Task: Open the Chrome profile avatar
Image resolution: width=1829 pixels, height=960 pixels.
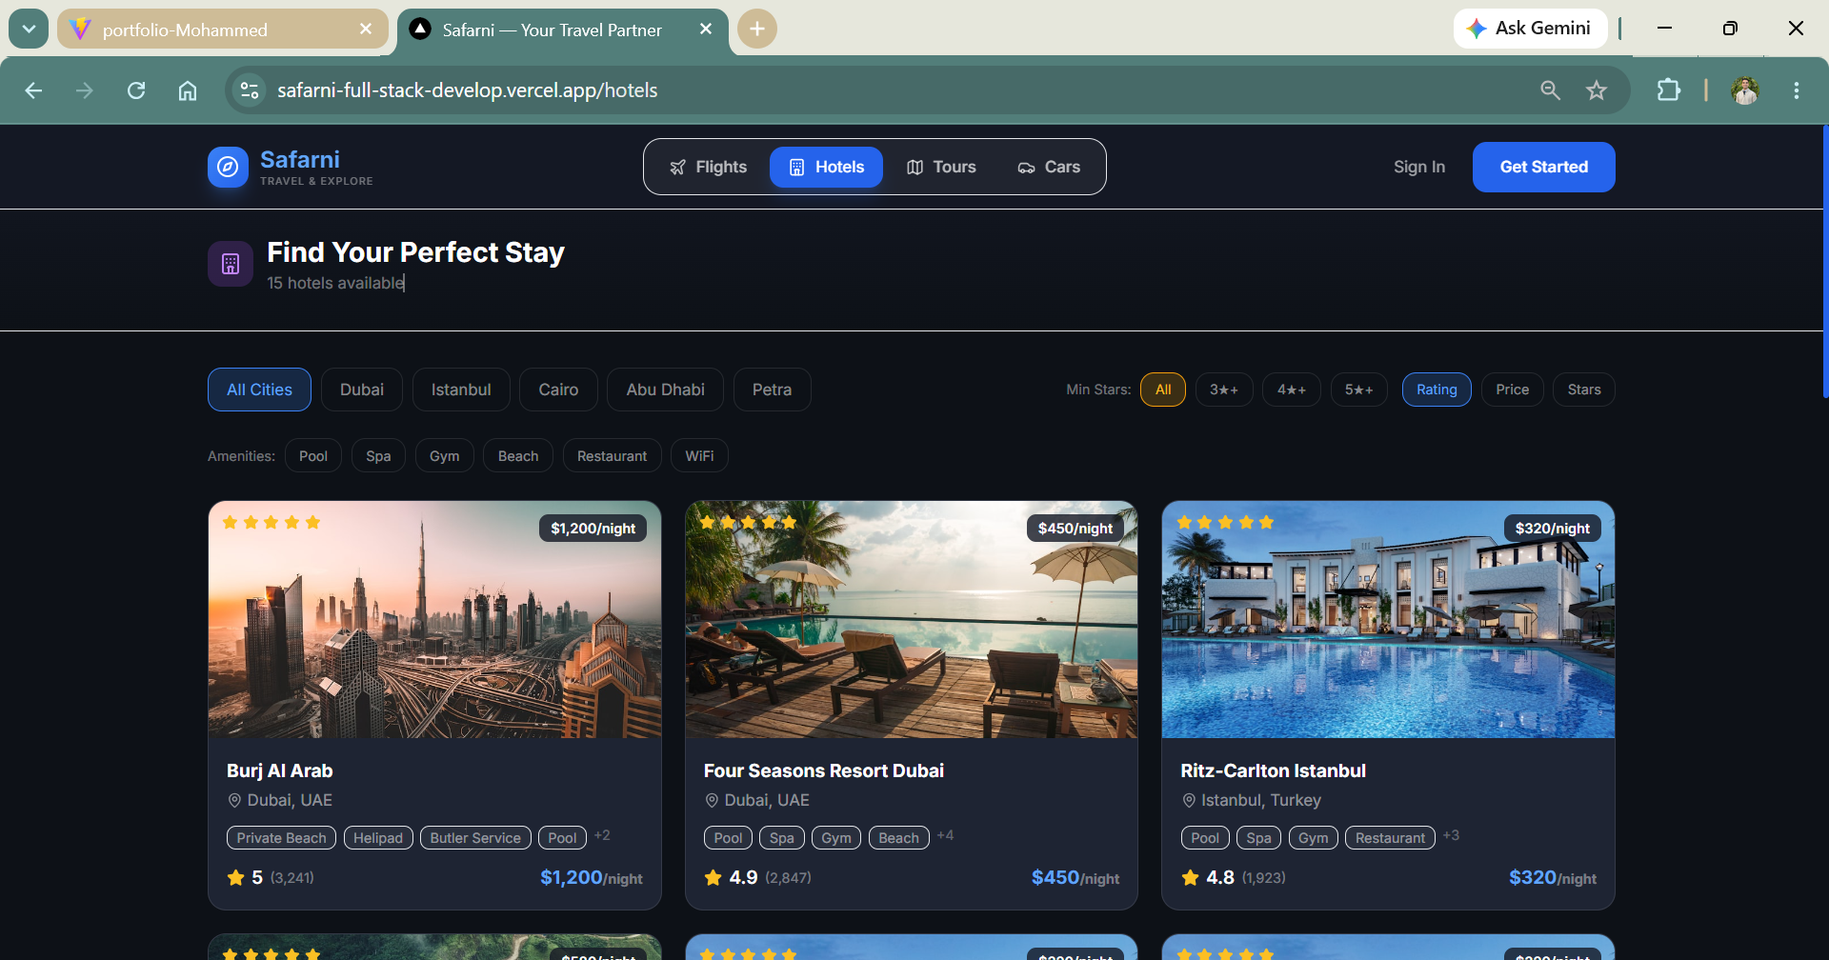Action: tap(1745, 90)
